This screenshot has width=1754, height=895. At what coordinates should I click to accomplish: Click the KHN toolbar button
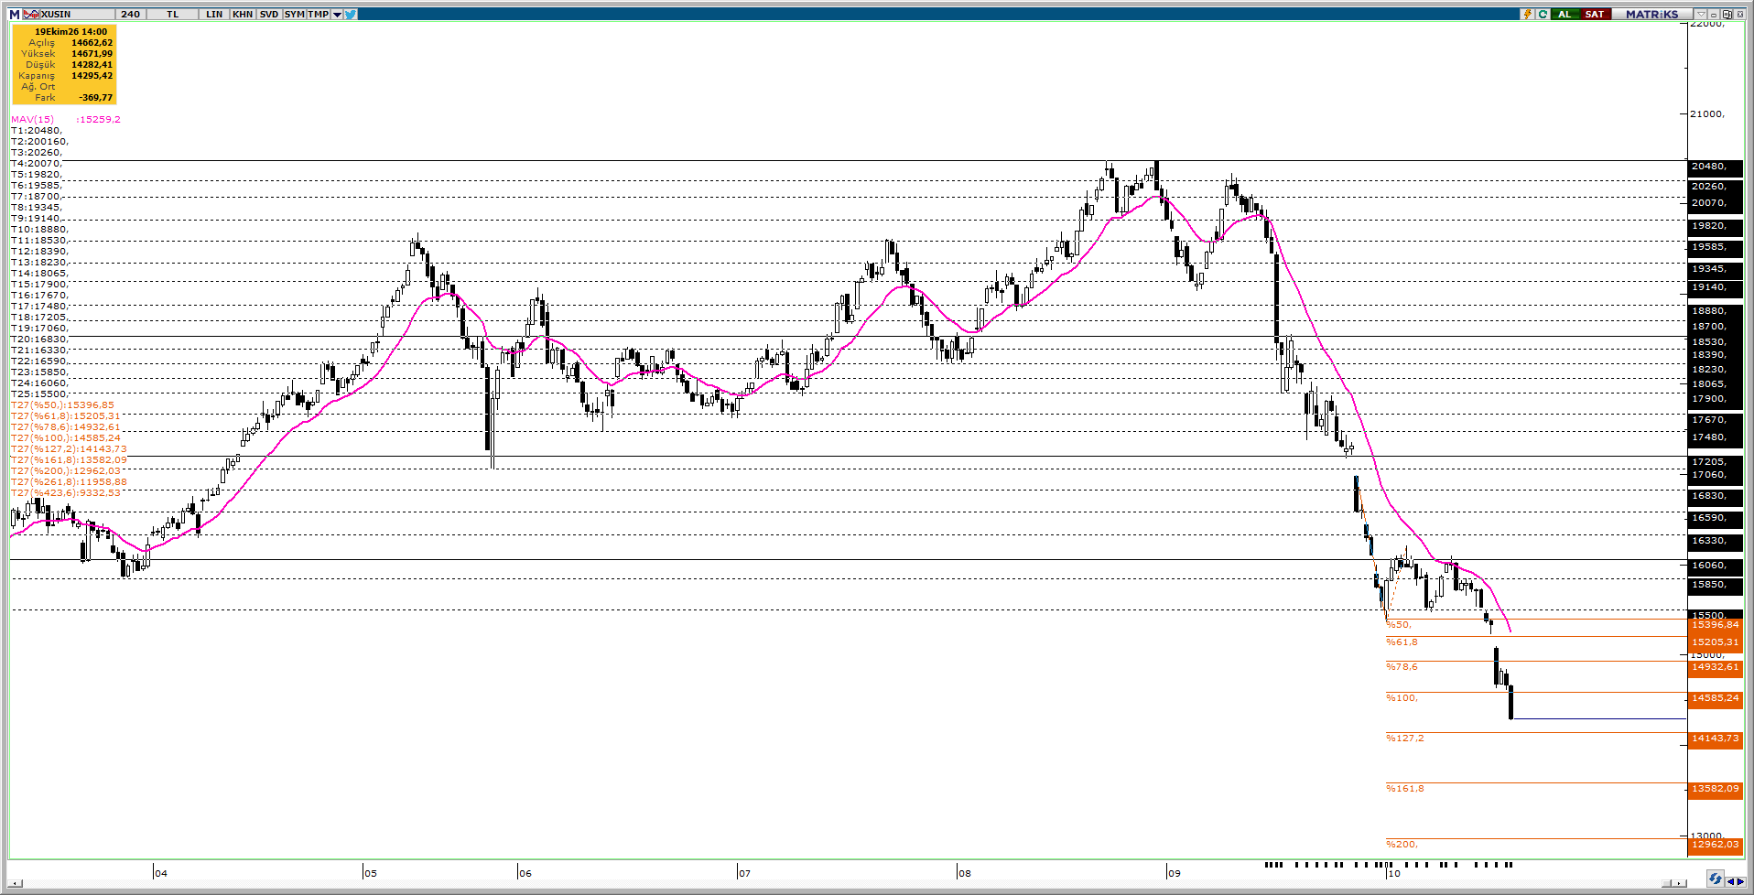pyautogui.click(x=243, y=14)
